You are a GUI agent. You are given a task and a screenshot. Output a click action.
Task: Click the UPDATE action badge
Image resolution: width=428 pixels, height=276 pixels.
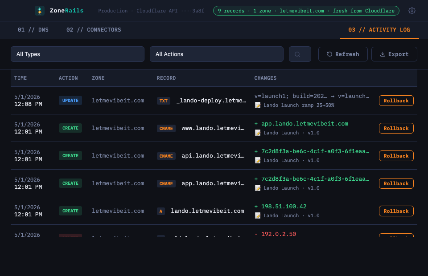tap(70, 100)
